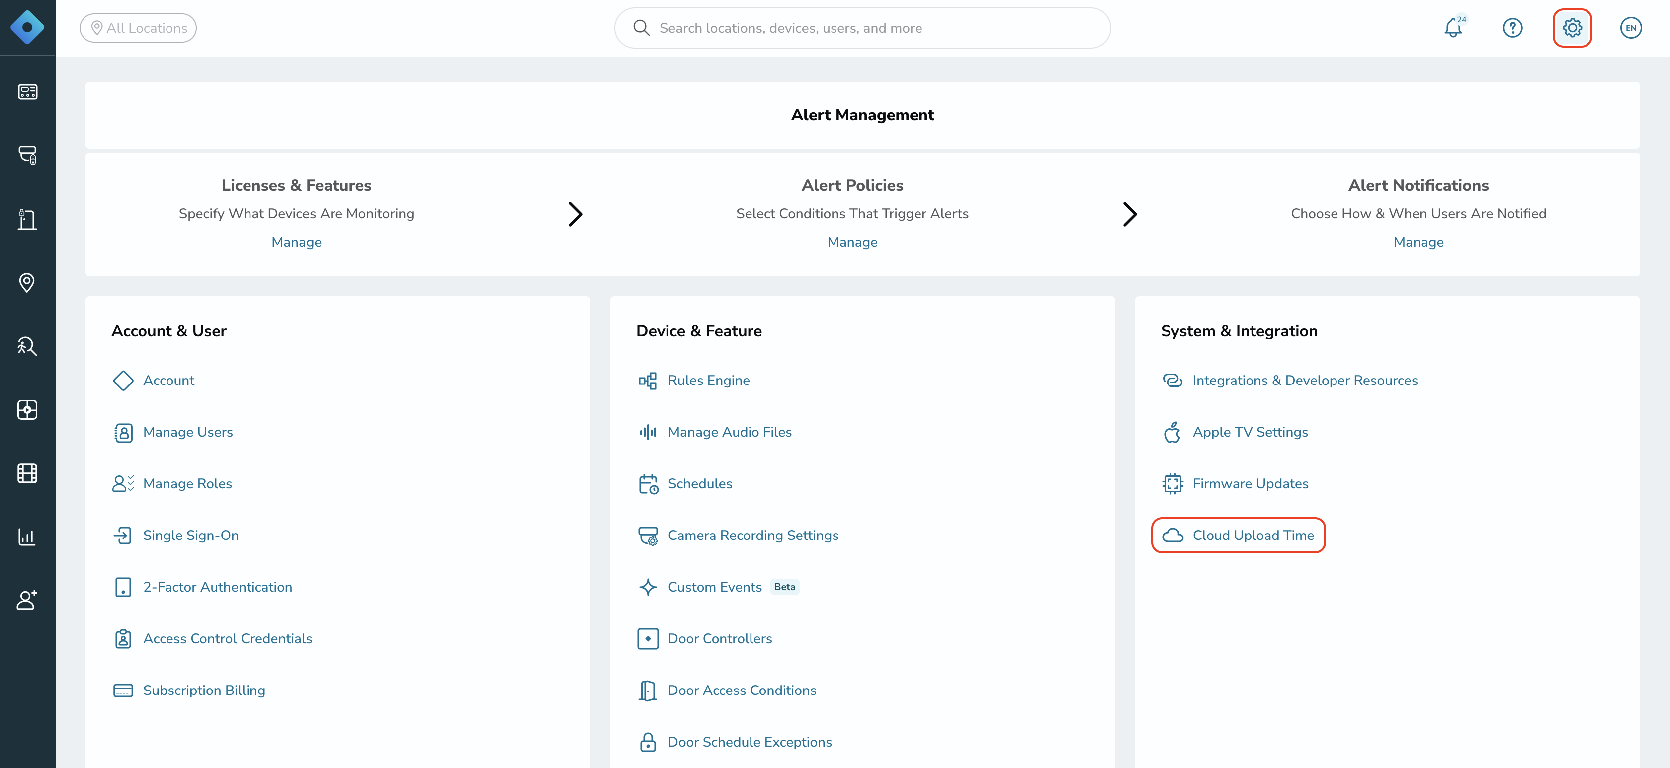Focus the search locations and devices field
The image size is (1670, 768).
tap(862, 28)
